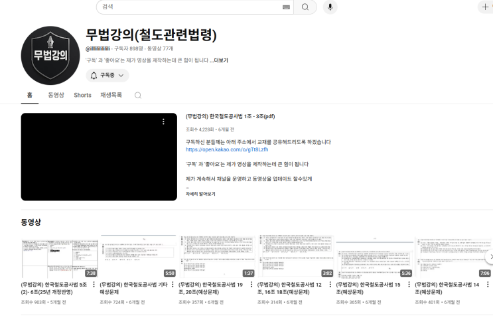Expand video description with 자세히 알아보기
This screenshot has width=493, height=316.
200,194
